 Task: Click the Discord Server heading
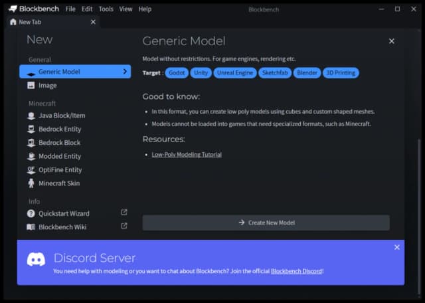pos(94,258)
